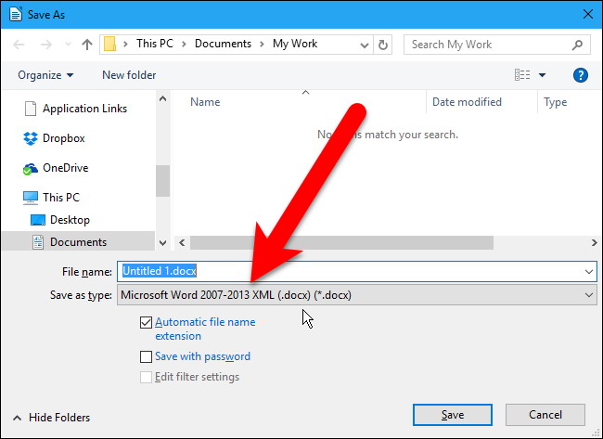Uncheck Automatic file name extension

[x=146, y=323]
